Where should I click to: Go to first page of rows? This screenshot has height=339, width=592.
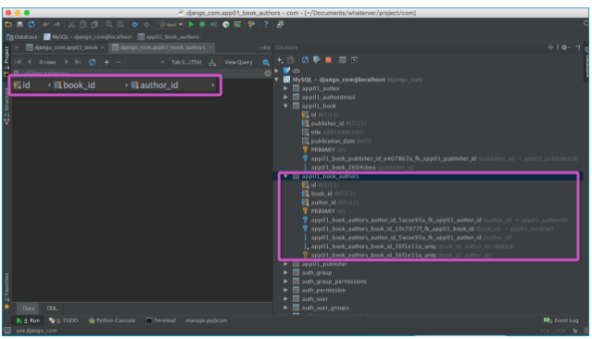click(x=18, y=62)
